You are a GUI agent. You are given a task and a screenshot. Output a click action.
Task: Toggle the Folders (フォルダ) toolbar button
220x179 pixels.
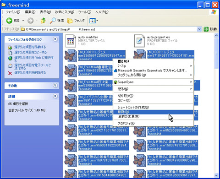click(76, 21)
